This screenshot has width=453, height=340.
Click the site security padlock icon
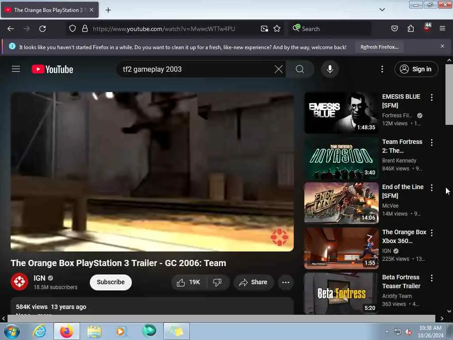tap(84, 29)
